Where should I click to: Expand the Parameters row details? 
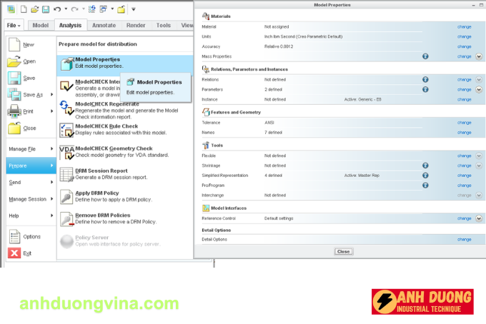click(x=479, y=90)
